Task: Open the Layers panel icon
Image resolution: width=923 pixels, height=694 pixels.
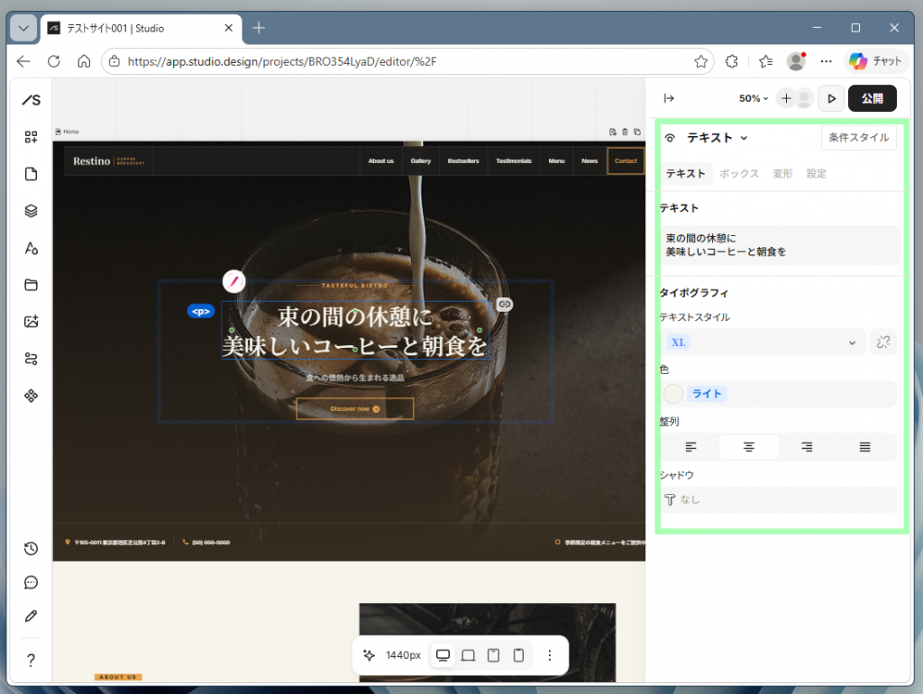Action: coord(32,211)
